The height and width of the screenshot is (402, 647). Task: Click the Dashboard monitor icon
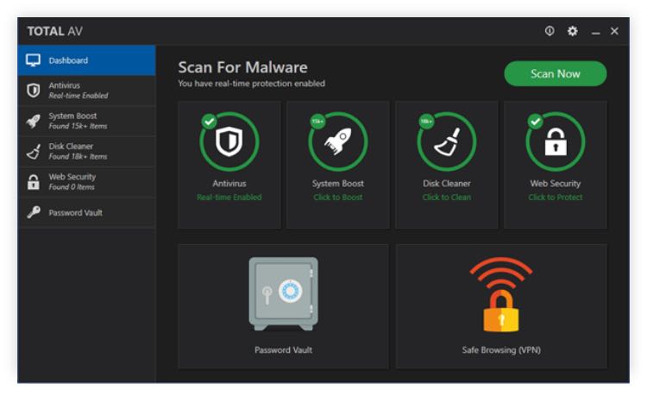coord(33,60)
